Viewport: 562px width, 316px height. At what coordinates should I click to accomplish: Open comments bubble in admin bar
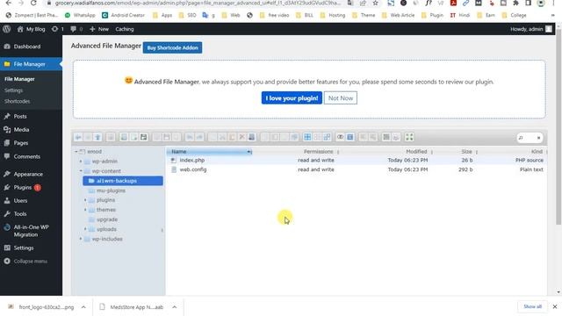[x=76, y=29]
